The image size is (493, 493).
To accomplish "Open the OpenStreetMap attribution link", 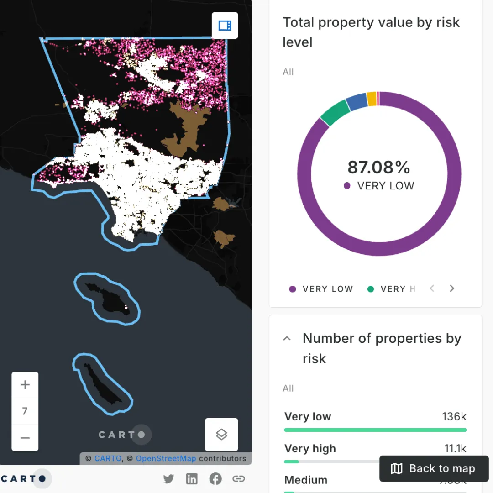I will click(x=166, y=458).
